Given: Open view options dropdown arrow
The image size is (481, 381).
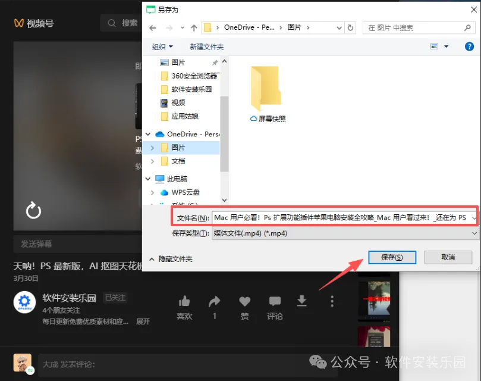Looking at the screenshot, I should [446, 46].
